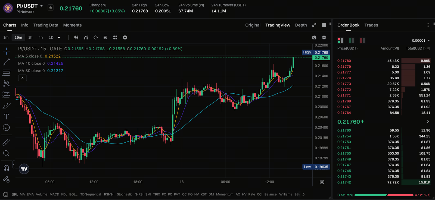
Task: Open the Order Book three-dot options menu
Action: tap(428, 25)
